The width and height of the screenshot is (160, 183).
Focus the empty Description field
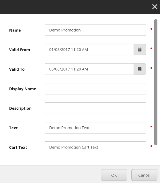click(x=95, y=108)
